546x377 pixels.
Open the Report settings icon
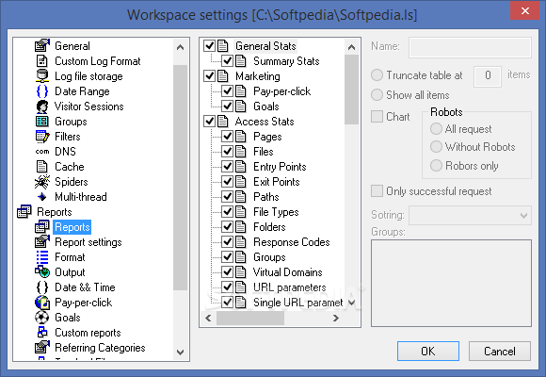(42, 241)
